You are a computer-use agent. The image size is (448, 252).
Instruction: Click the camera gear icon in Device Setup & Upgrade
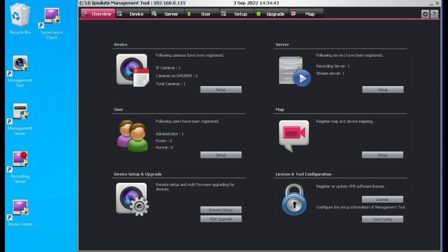coord(132,199)
